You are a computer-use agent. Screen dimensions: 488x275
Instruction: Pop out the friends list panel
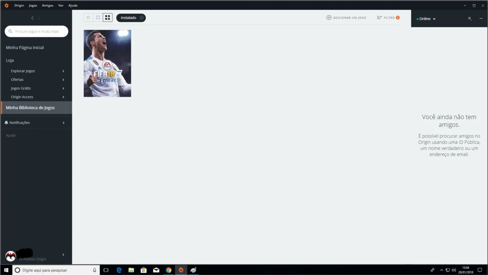pyautogui.click(x=470, y=19)
